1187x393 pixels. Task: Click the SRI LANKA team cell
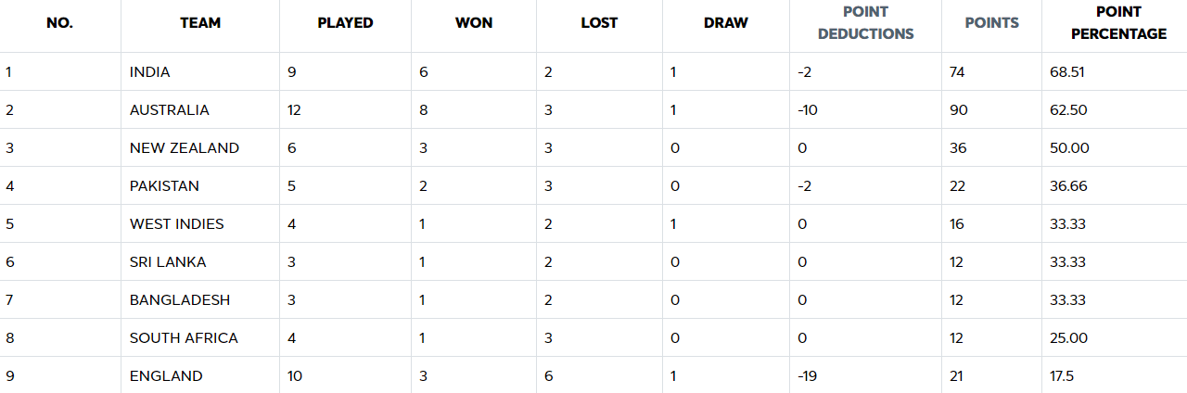pyautogui.click(x=168, y=262)
